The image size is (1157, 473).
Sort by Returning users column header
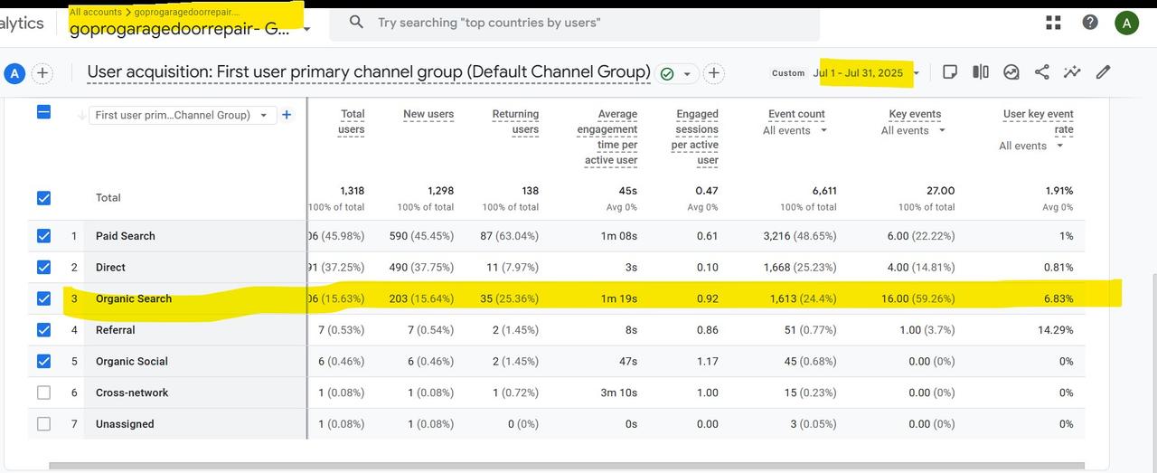point(515,122)
